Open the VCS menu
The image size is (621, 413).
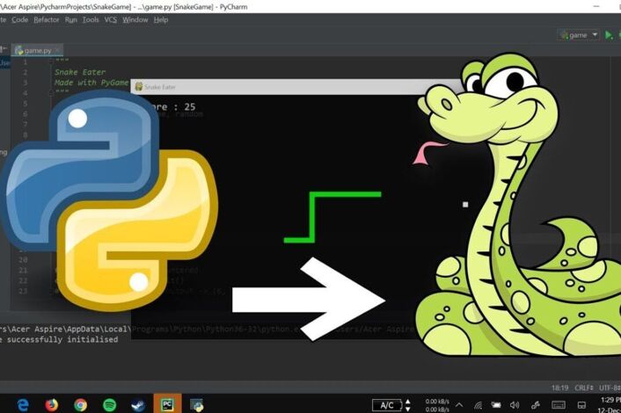click(x=111, y=20)
